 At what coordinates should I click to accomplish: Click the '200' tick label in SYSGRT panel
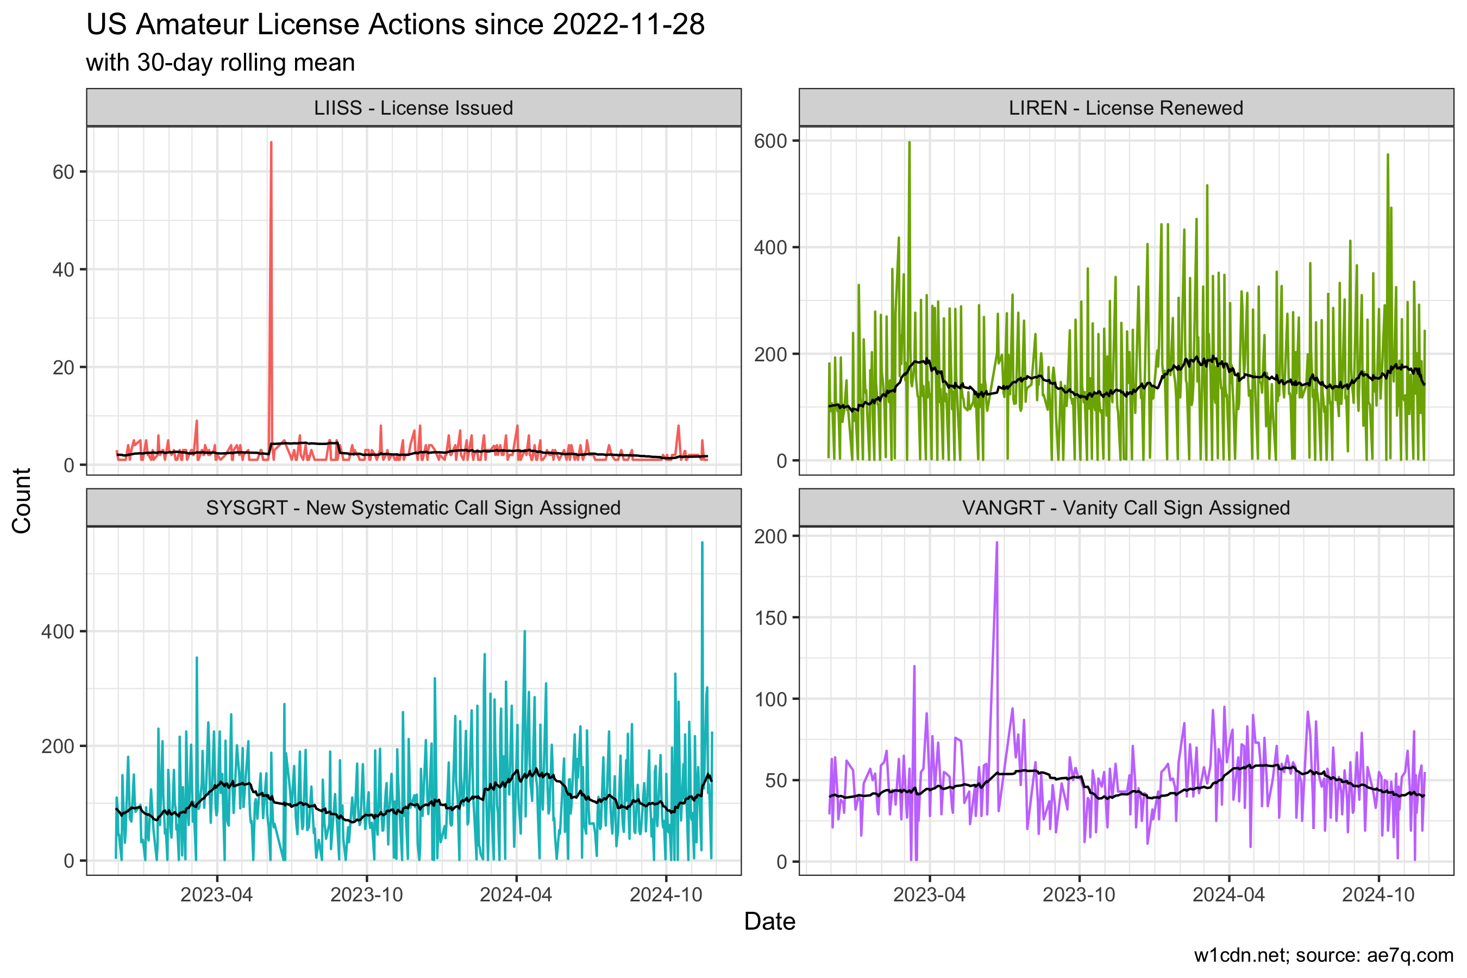(x=58, y=747)
